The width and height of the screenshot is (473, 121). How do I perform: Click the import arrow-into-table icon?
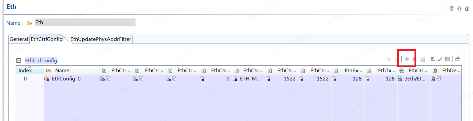pyautogui.click(x=458, y=59)
